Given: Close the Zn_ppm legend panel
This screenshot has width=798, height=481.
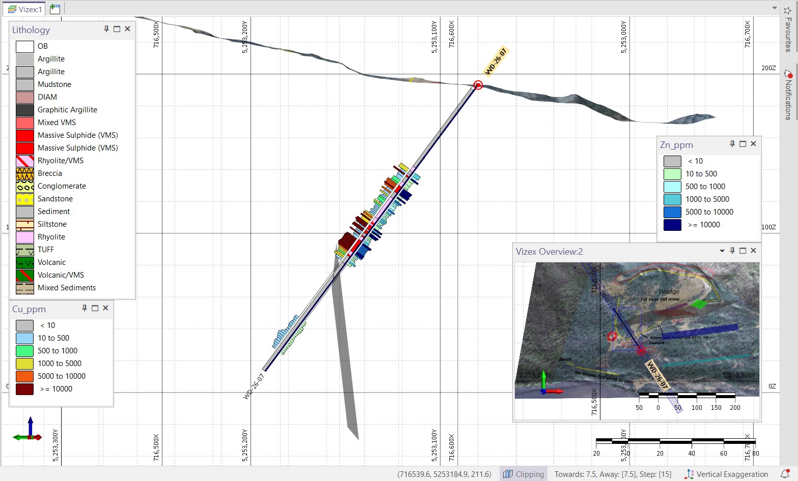Looking at the screenshot, I should pos(753,144).
